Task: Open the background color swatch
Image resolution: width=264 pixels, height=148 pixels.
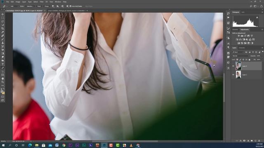Action: click(3, 93)
